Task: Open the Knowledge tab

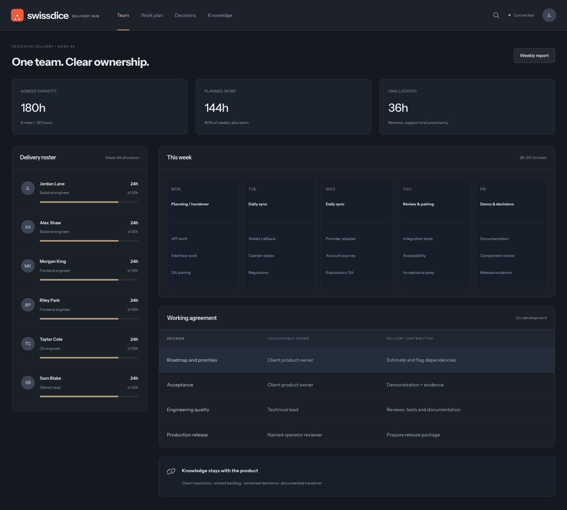Action: click(220, 15)
